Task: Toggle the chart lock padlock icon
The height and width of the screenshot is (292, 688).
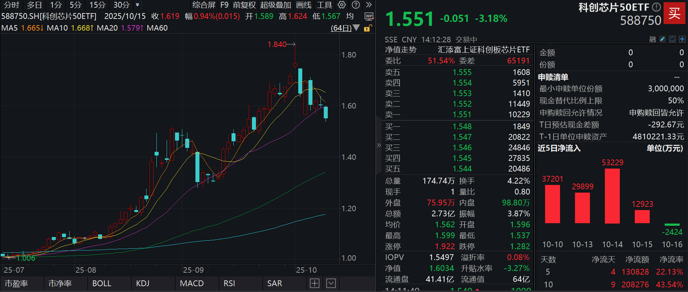Action: 368,28
